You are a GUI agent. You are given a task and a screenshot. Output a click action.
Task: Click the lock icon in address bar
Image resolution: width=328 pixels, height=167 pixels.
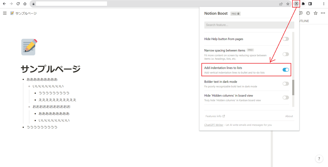pos(33,4)
